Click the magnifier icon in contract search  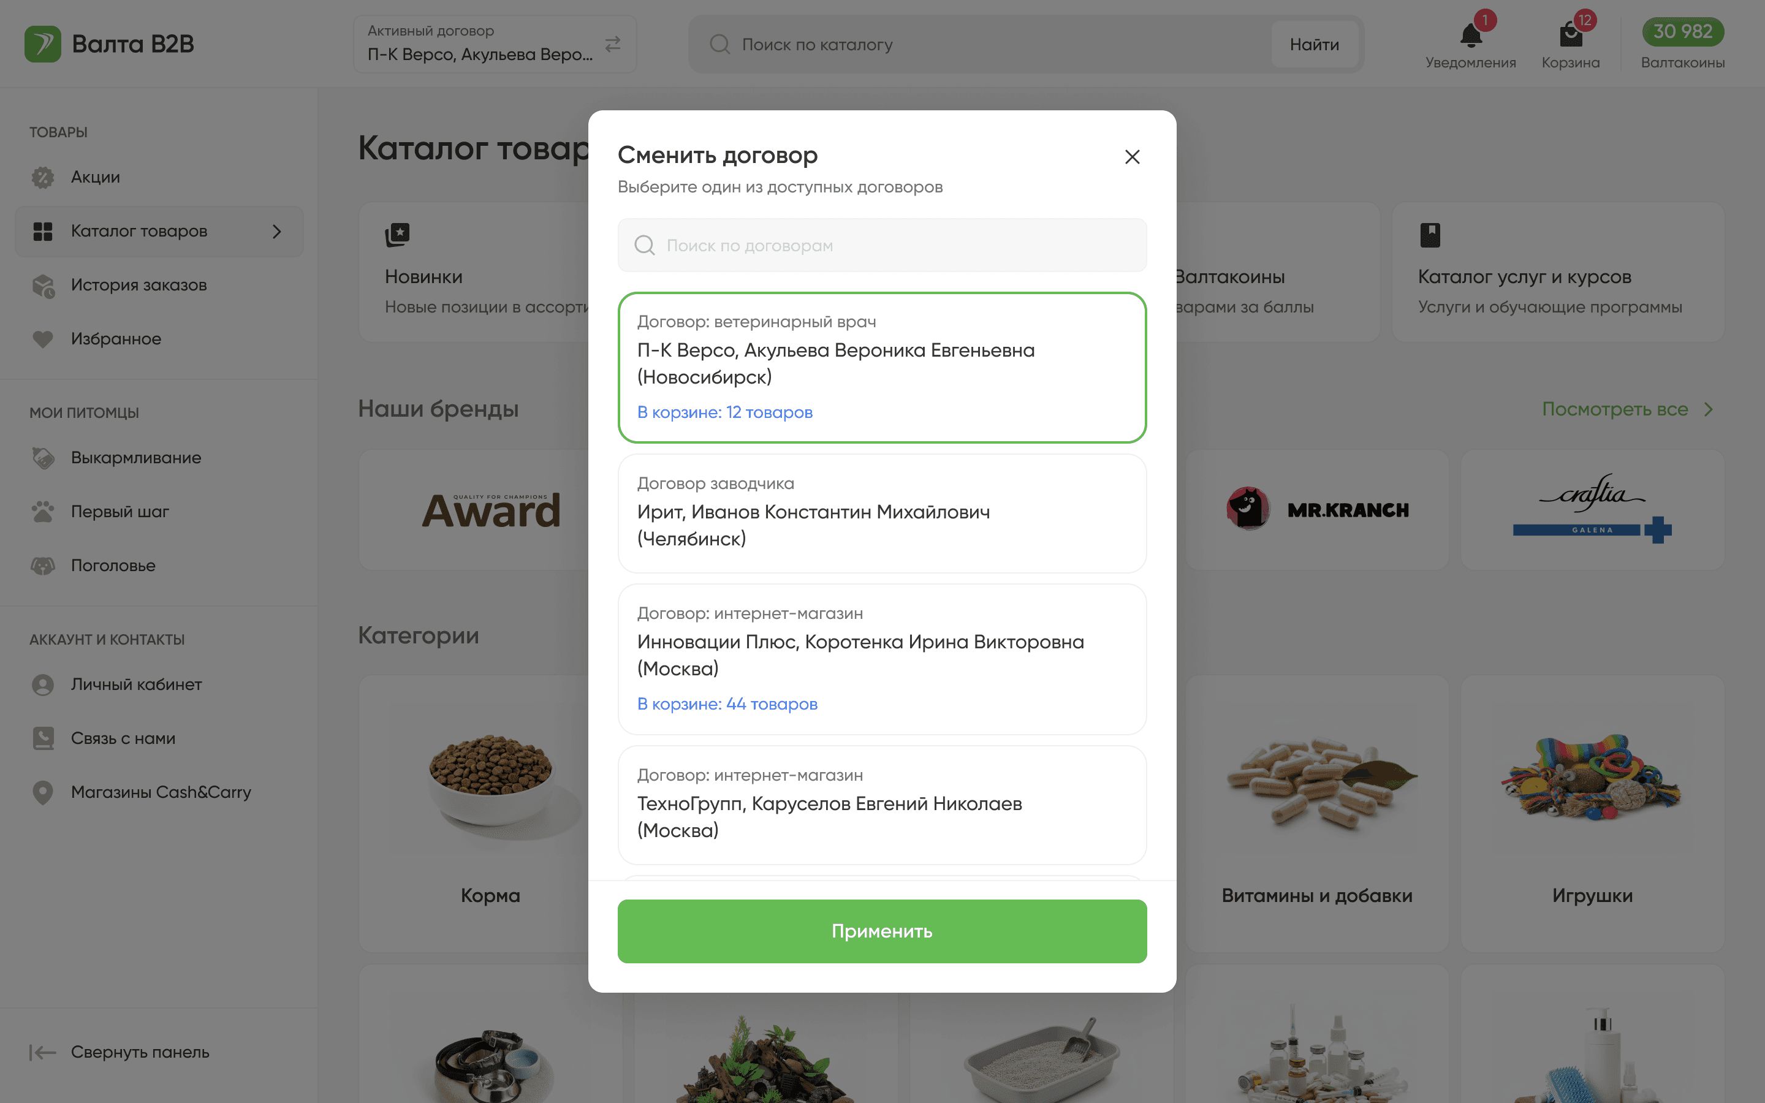tap(645, 245)
